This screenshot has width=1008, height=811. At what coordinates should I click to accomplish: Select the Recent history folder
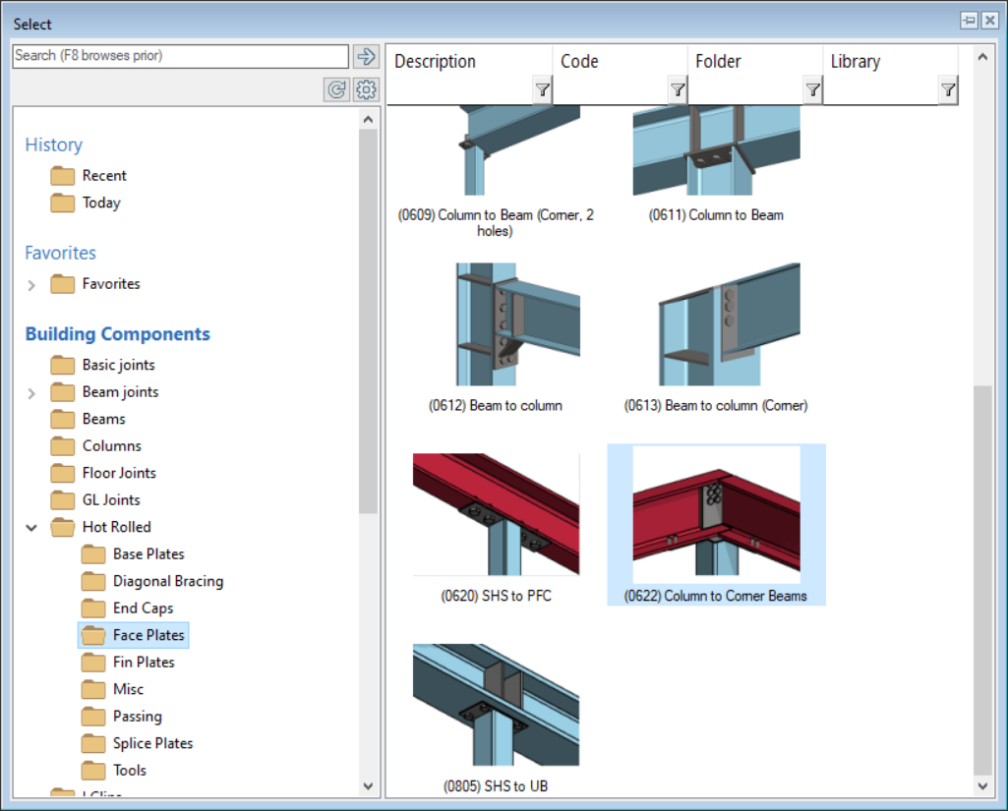pyautogui.click(x=104, y=176)
